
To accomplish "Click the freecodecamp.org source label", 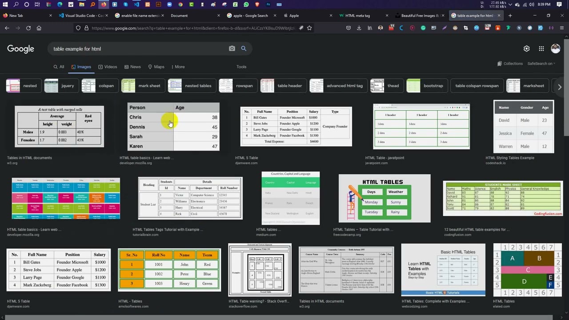I will click(x=347, y=235).
